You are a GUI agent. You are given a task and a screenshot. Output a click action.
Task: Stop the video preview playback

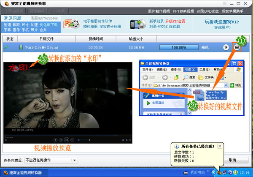[55, 140]
